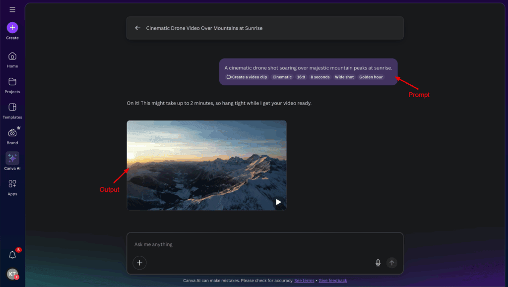The height and width of the screenshot is (287, 508).
Task: Select the 'Create a video clip' chip
Action: point(247,77)
